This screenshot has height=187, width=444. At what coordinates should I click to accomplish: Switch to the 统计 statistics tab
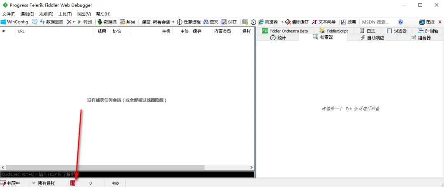click(x=278, y=38)
